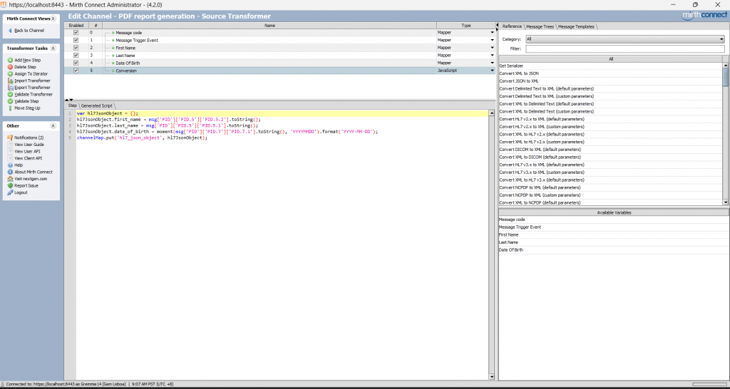Click the Mirth Connect logo
The width and height of the screenshot is (730, 389).
[704, 16]
